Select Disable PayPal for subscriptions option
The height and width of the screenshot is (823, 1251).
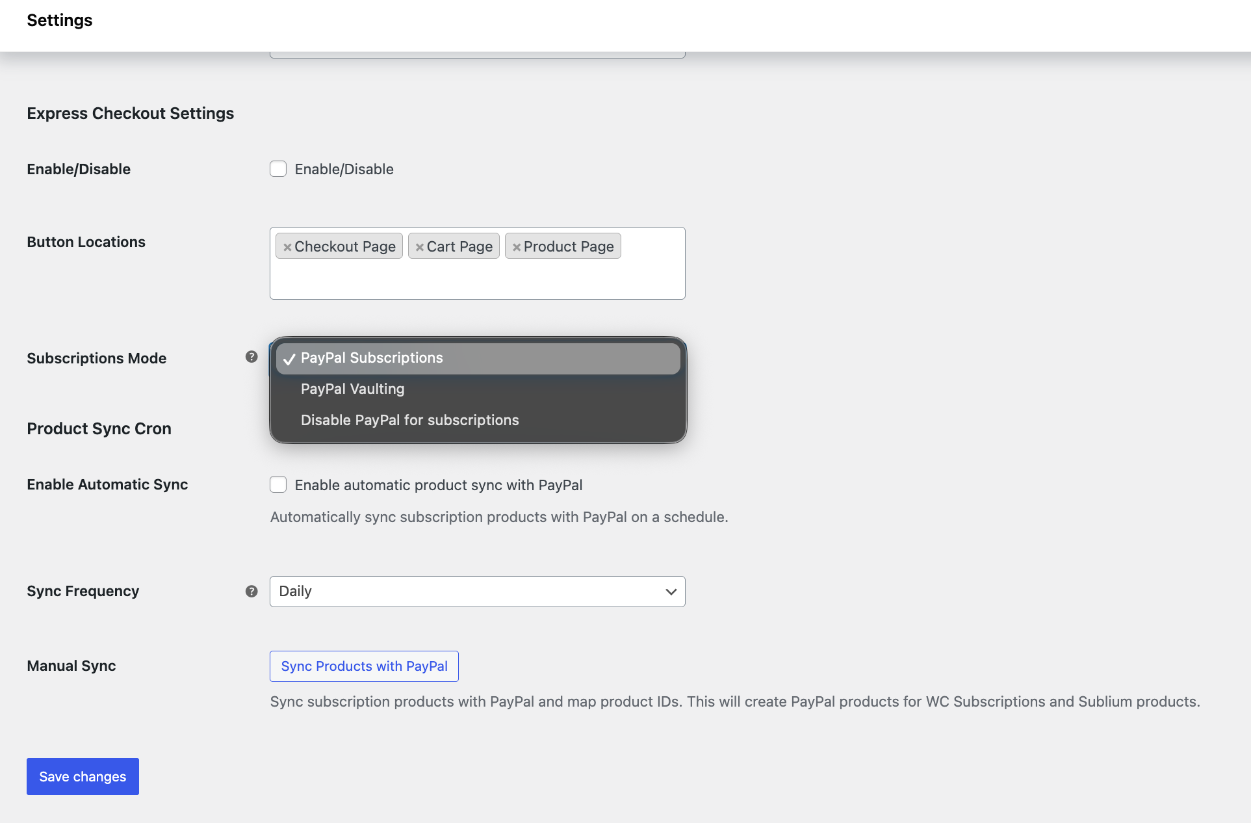[x=409, y=420]
